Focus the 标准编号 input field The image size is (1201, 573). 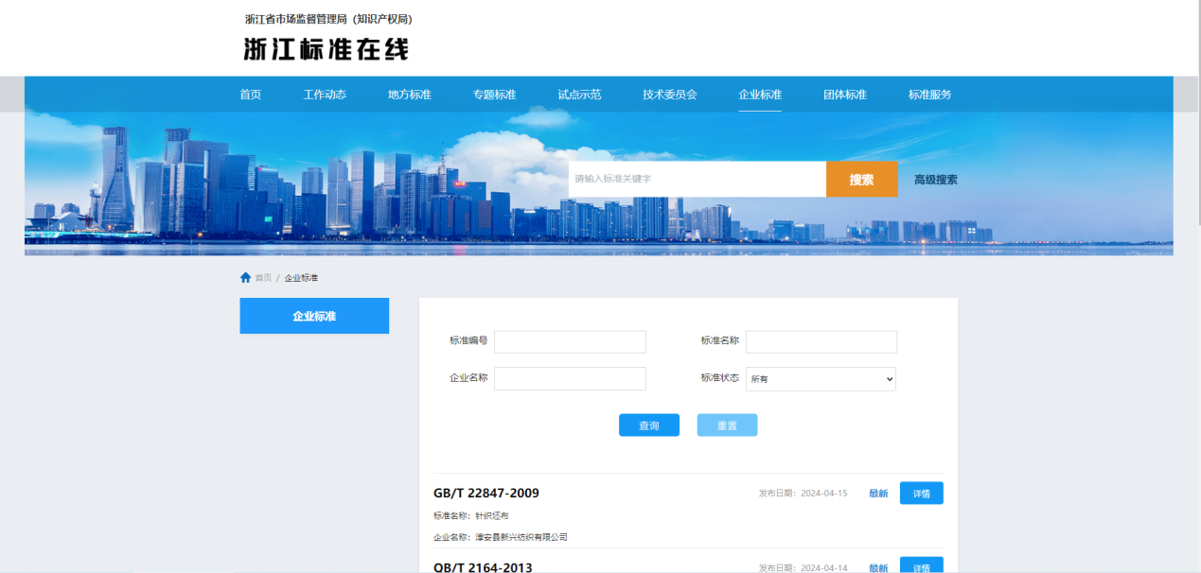click(570, 341)
